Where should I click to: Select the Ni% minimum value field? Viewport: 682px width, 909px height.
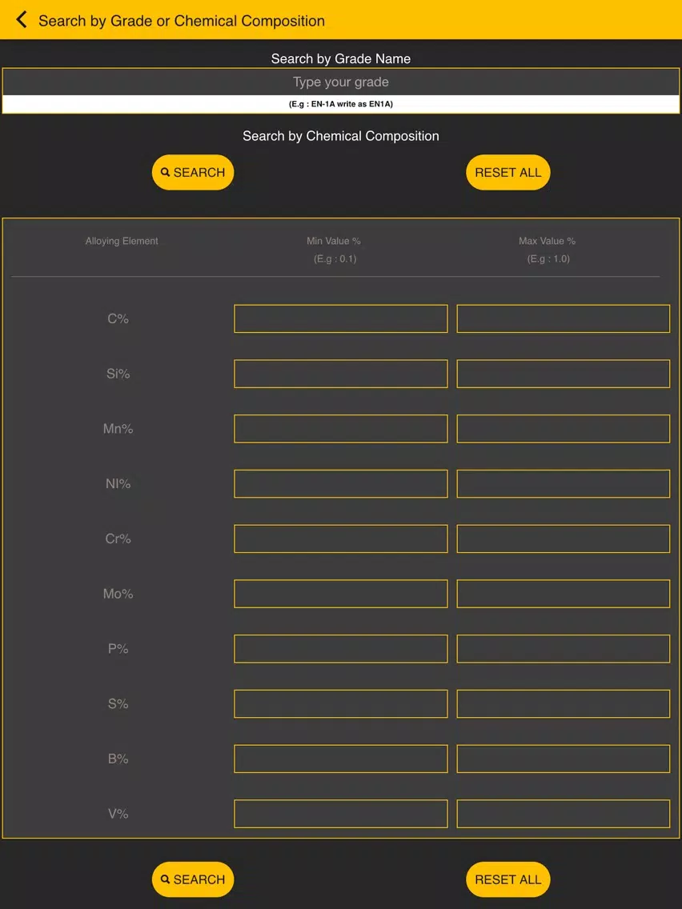pos(341,484)
